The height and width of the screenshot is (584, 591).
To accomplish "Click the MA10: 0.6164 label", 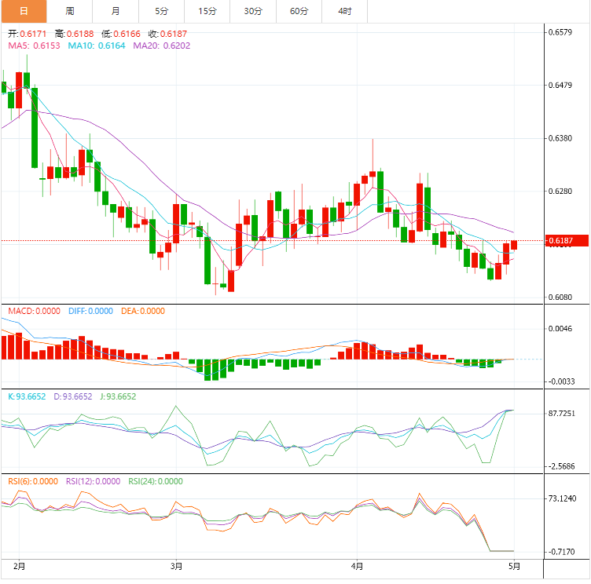I will pos(97,46).
